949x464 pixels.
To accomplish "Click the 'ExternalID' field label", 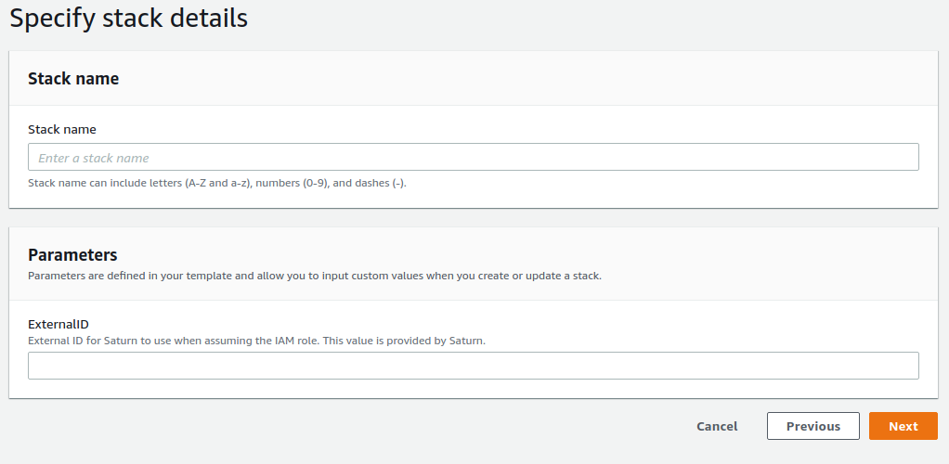I will (58, 324).
